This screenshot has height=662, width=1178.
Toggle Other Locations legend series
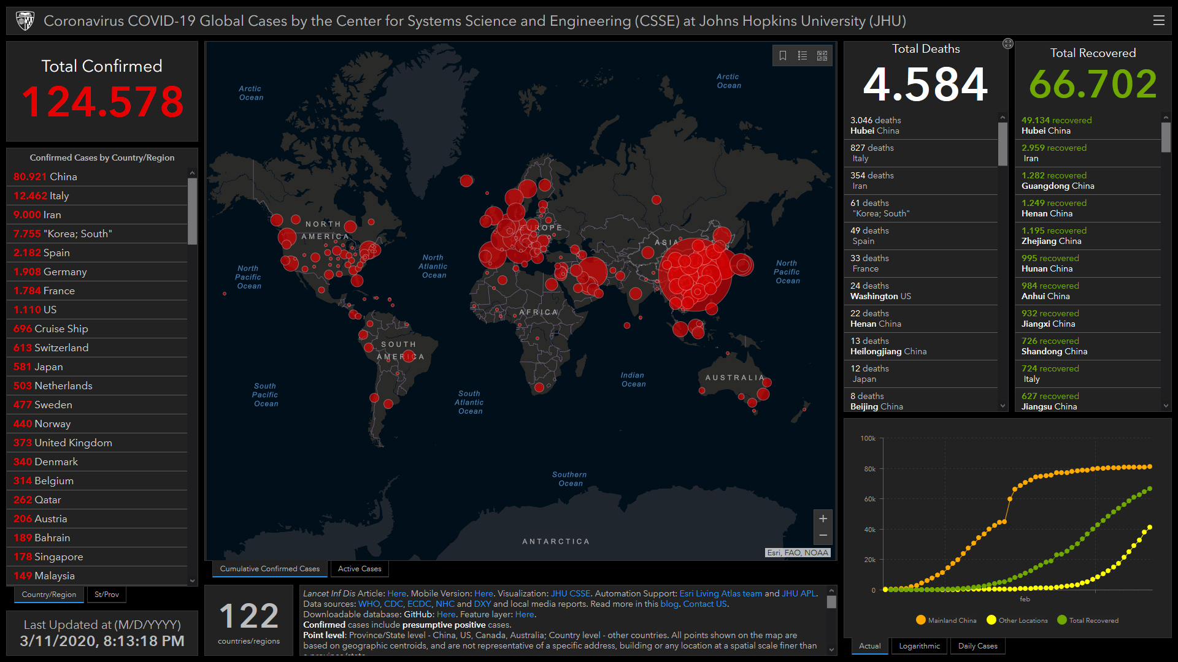tap(1017, 620)
